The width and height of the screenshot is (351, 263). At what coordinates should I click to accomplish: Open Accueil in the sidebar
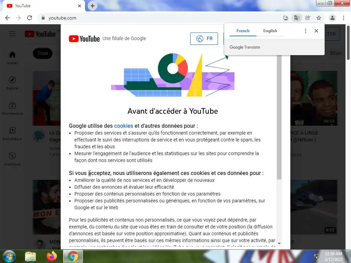pos(12,58)
